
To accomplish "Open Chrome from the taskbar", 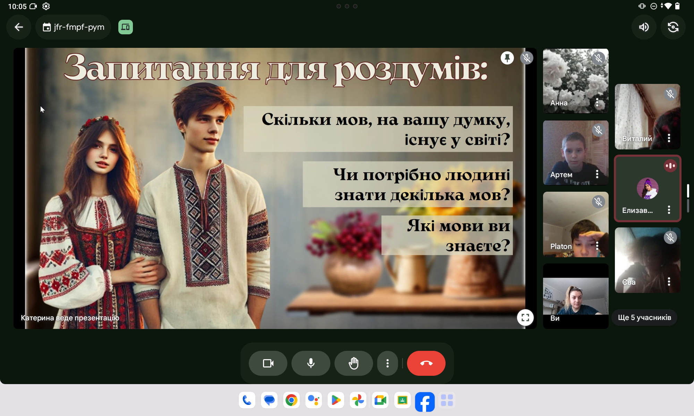I will 291,400.
